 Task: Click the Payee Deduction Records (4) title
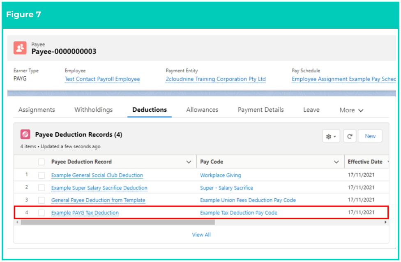pyautogui.click(x=78, y=134)
